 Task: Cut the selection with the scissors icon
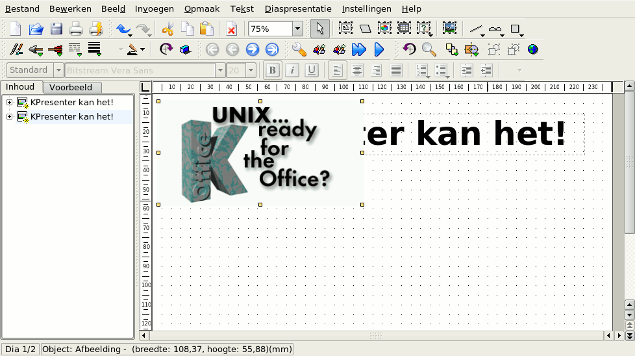pyautogui.click(x=168, y=29)
